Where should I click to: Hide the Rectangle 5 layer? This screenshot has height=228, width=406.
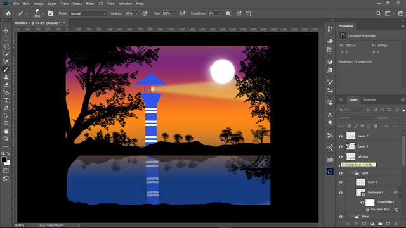click(341, 193)
